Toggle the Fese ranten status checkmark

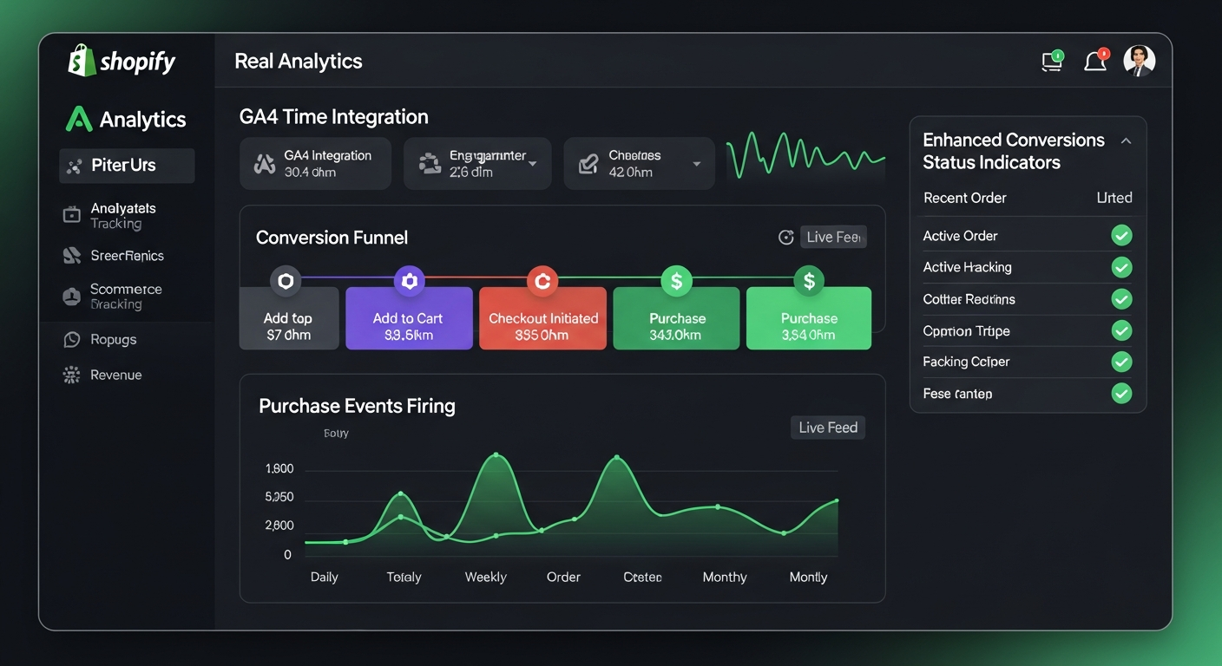[1122, 394]
